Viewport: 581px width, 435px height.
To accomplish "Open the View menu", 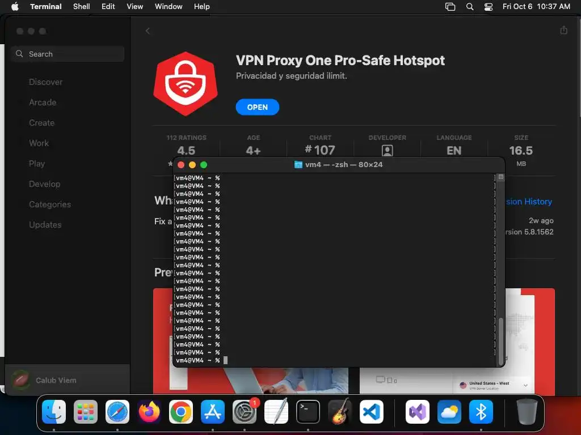I will 135,6.
